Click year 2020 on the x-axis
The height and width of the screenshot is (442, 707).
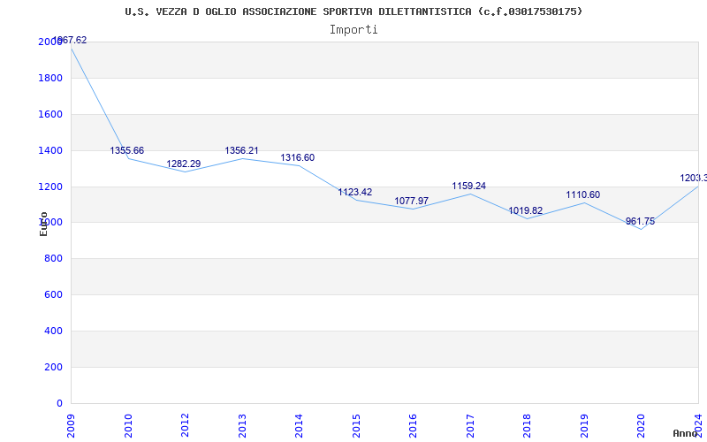tap(642, 425)
